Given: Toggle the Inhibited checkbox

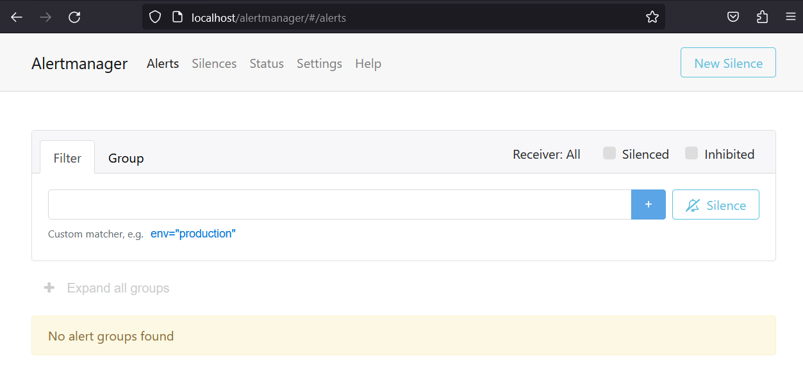Looking at the screenshot, I should click(x=691, y=154).
